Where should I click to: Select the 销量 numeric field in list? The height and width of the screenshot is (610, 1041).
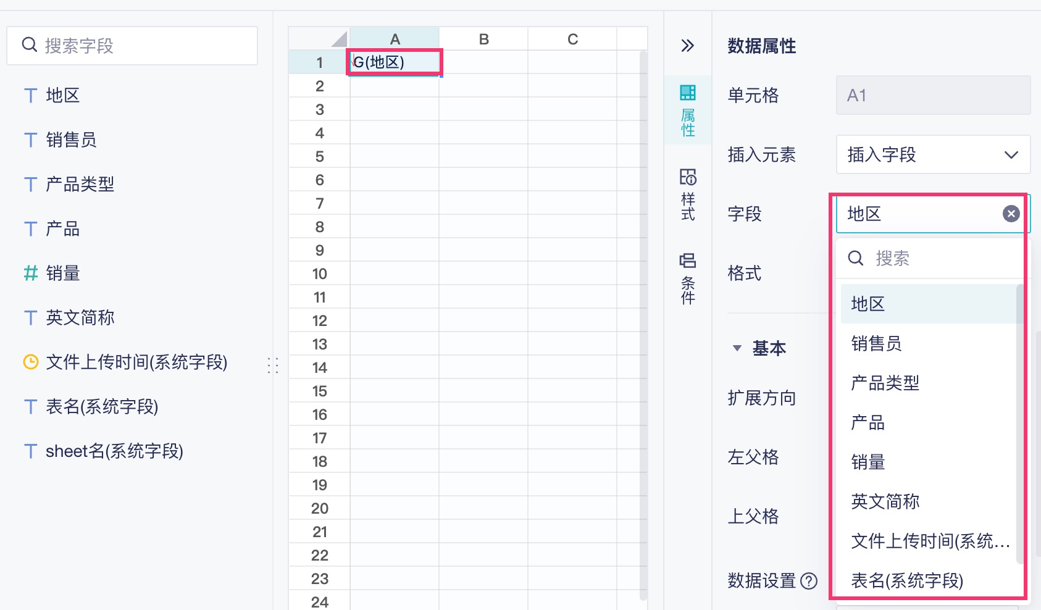tap(63, 273)
